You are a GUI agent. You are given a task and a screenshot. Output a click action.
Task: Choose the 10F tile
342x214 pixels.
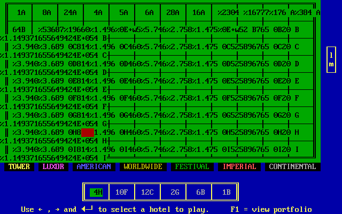point(122,192)
